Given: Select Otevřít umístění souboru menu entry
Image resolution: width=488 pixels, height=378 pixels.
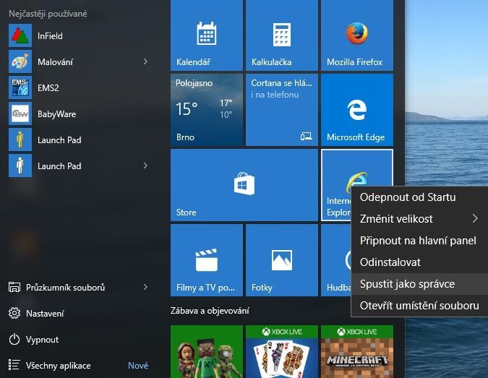Looking at the screenshot, I should (x=419, y=305).
